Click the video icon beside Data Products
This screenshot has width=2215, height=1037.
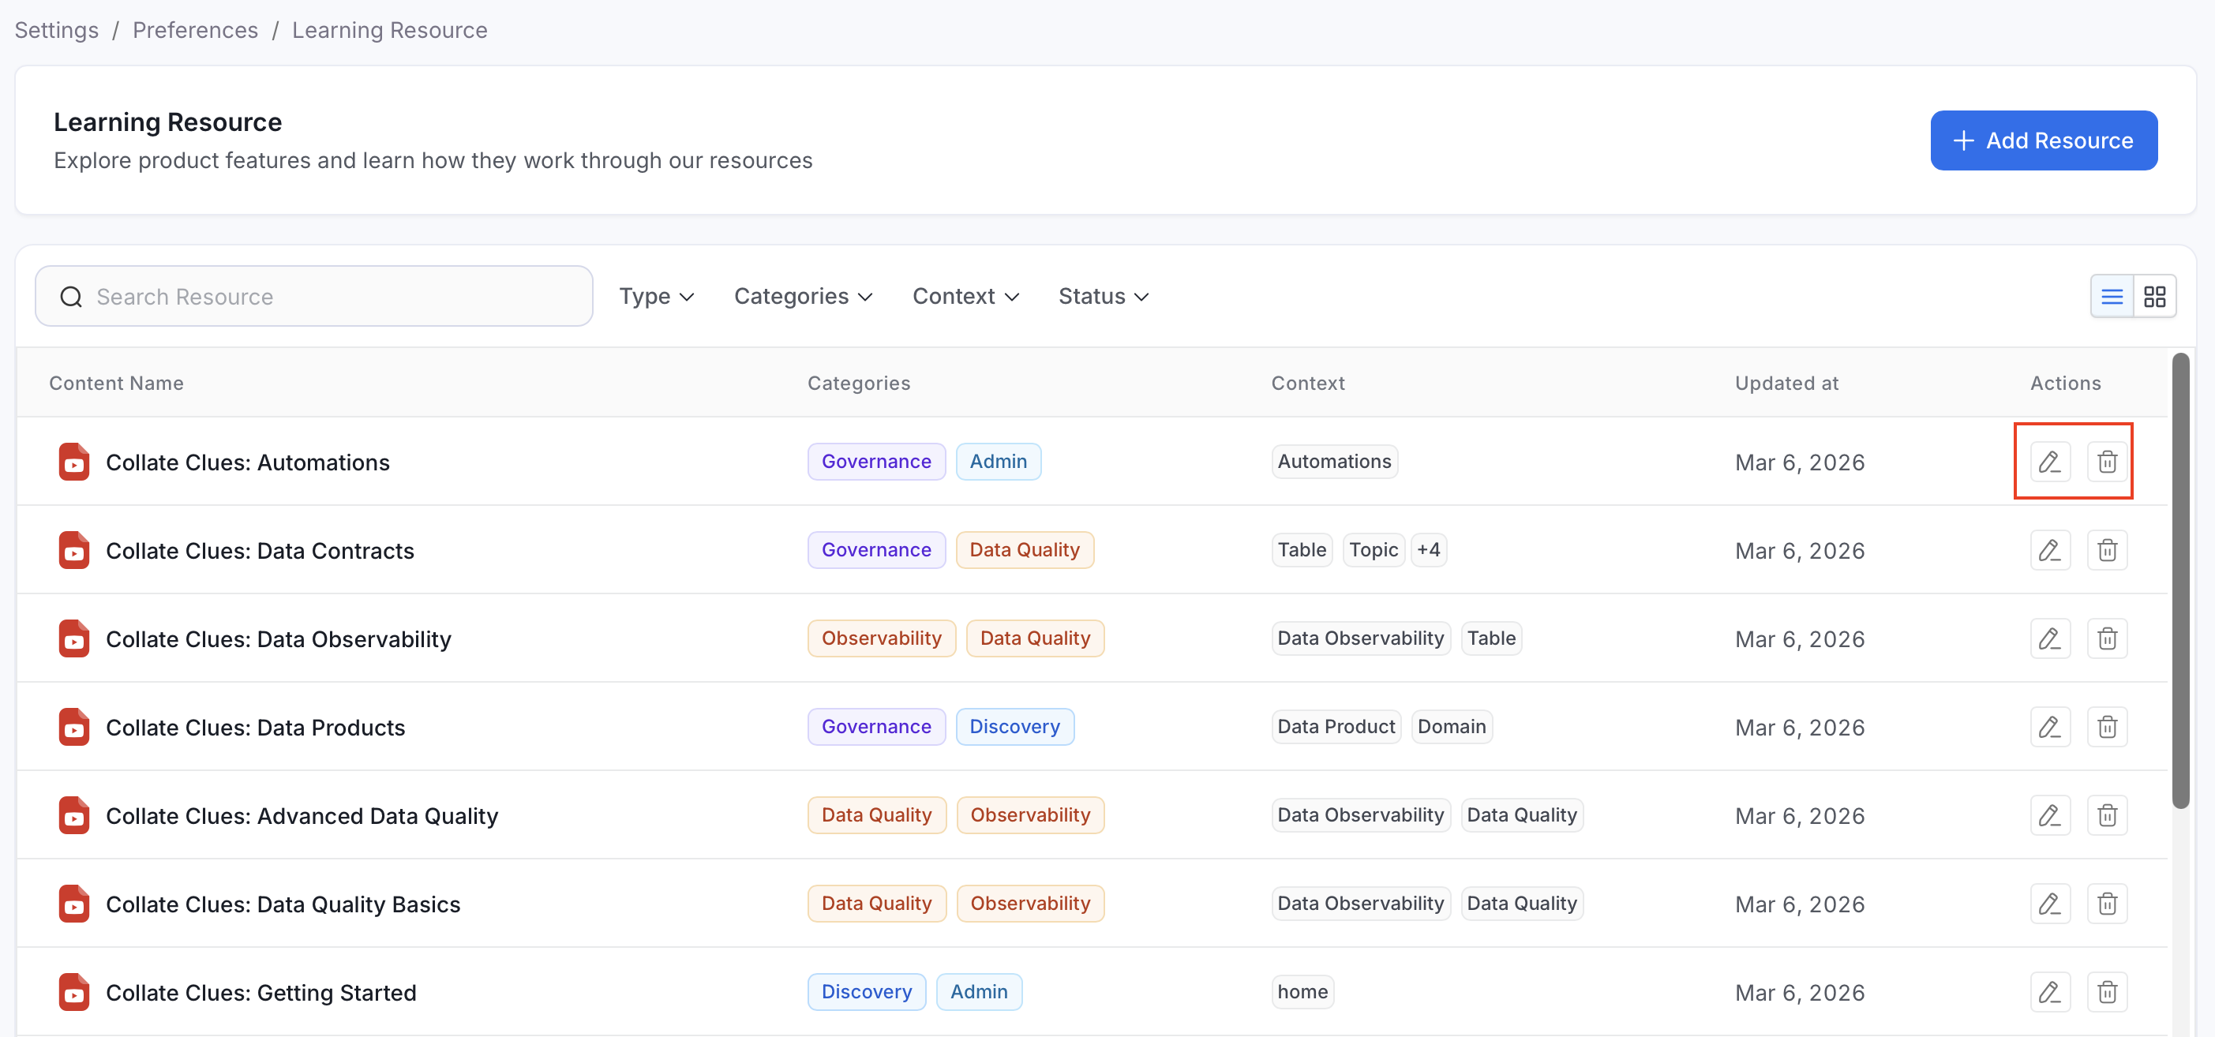point(74,728)
